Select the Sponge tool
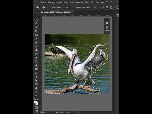Screen dimensions: 152x114 point(36,69)
